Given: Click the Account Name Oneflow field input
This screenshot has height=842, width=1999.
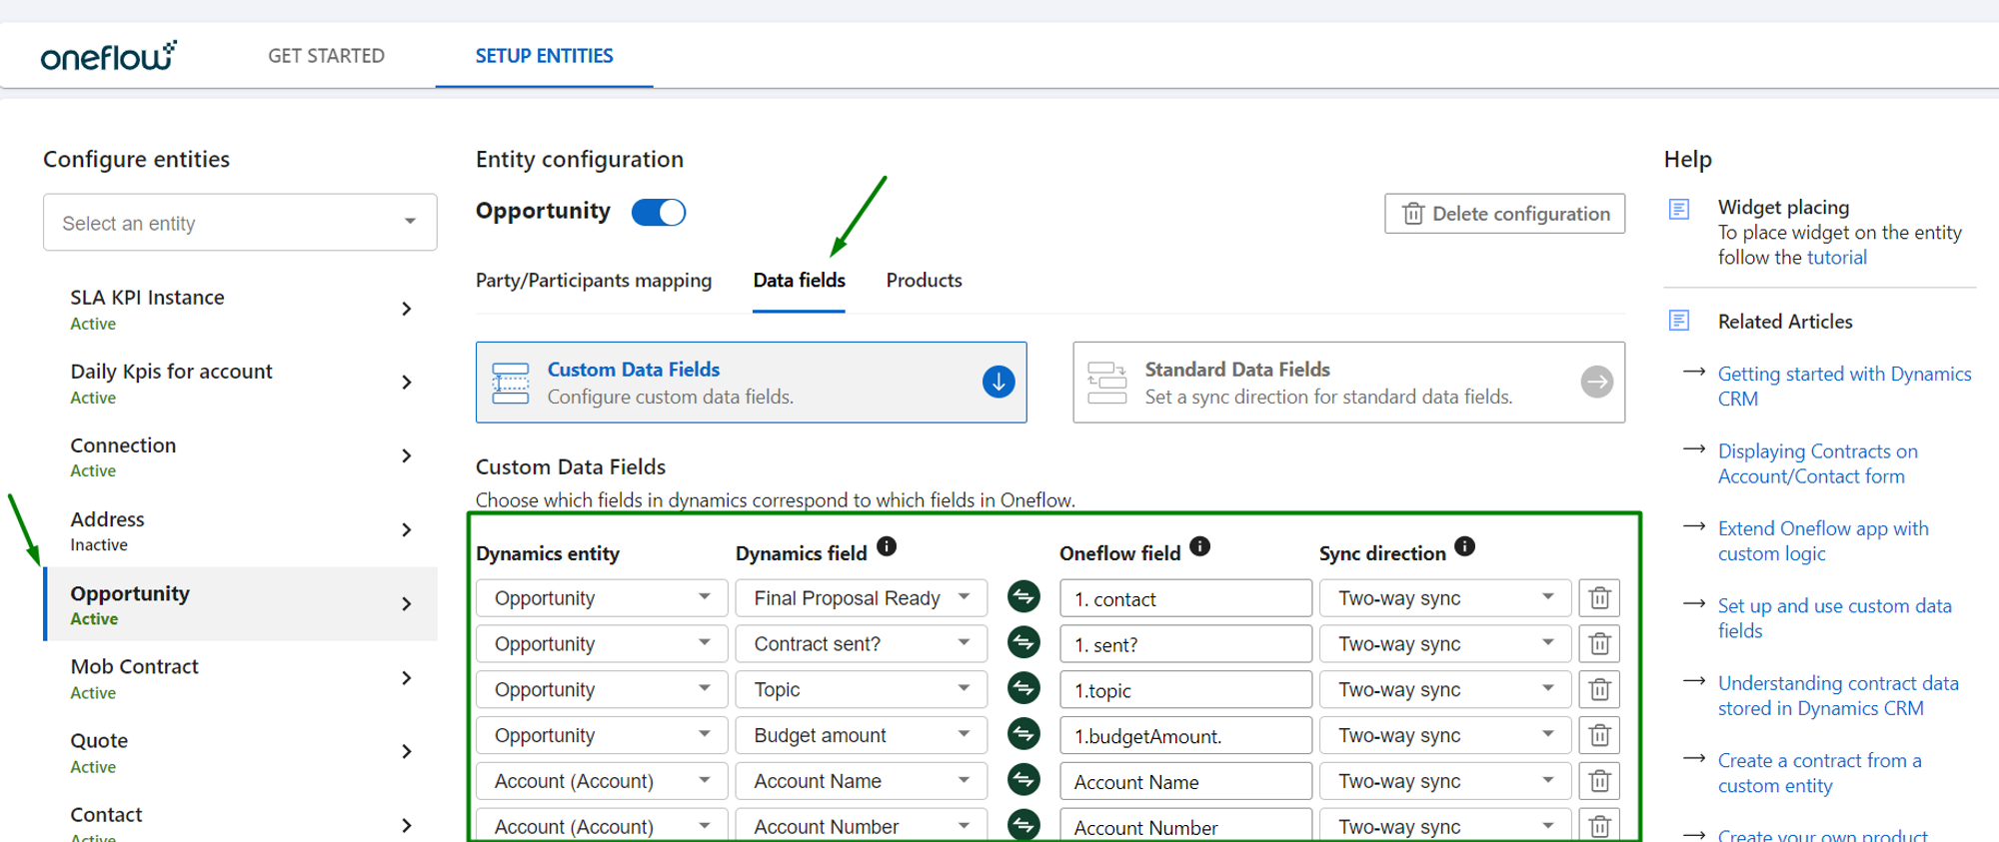Looking at the screenshot, I should coord(1185,781).
